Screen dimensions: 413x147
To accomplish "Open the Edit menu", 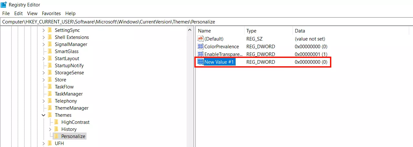I will click(18, 14).
